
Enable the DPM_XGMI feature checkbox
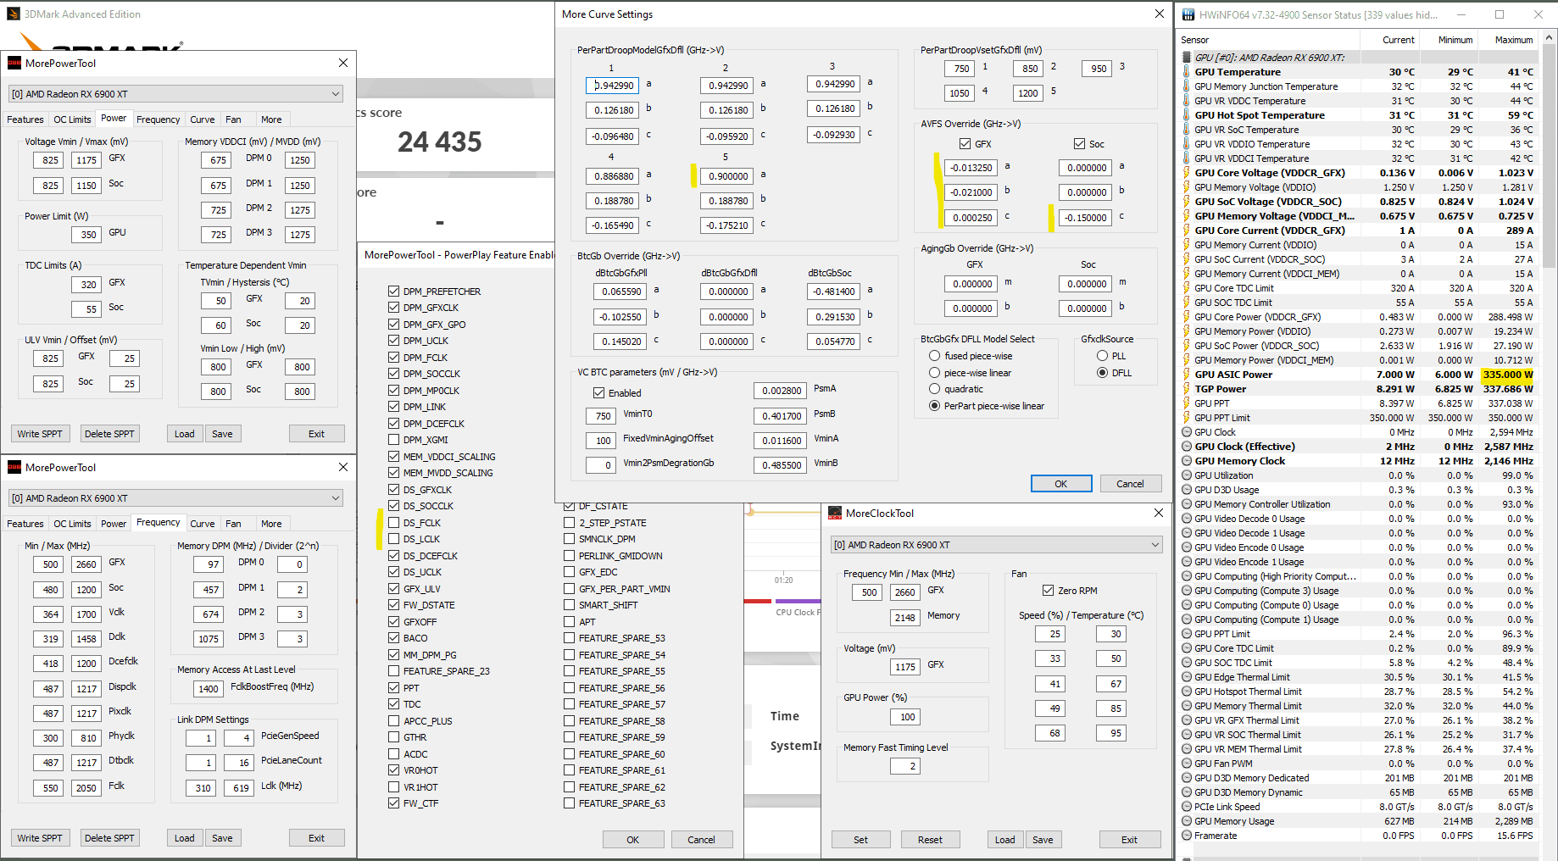[393, 440]
